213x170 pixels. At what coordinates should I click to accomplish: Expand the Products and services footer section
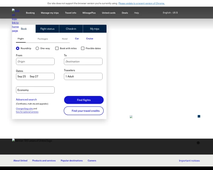tap(44, 160)
